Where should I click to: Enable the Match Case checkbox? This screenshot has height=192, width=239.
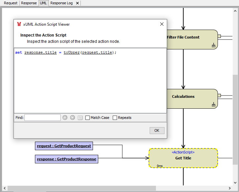click(88, 118)
